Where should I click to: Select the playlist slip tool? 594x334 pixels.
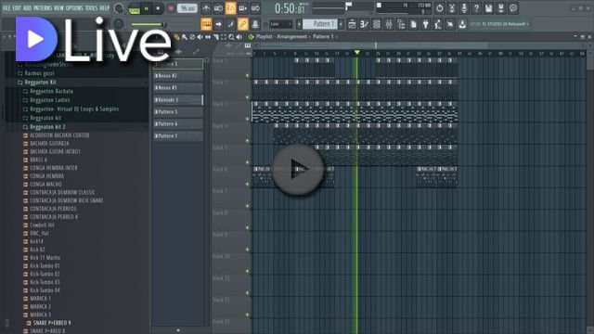click(x=208, y=37)
